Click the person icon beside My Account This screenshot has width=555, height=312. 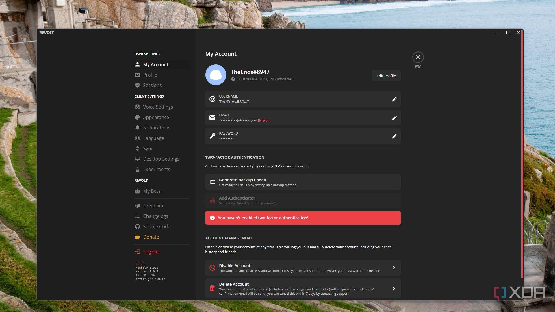138,64
